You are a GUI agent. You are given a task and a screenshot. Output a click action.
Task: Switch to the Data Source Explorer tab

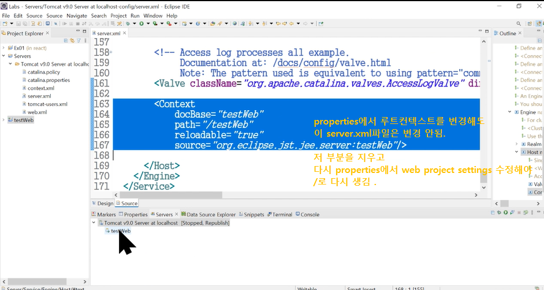pos(208,214)
